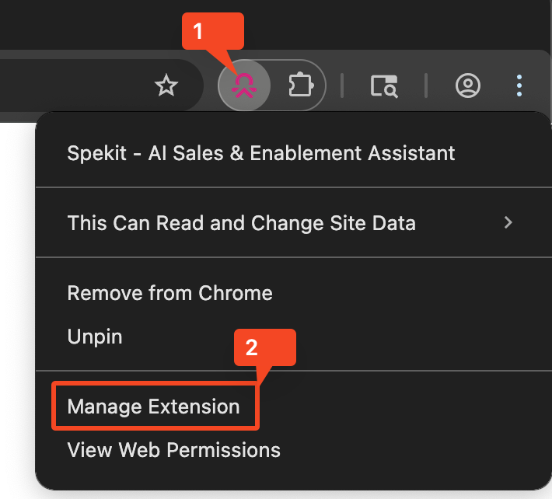Click the divider between Extensions and tab search

[x=342, y=85]
